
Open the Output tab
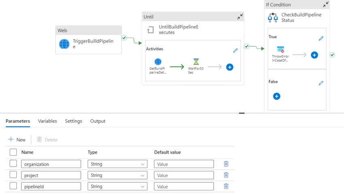(x=98, y=121)
